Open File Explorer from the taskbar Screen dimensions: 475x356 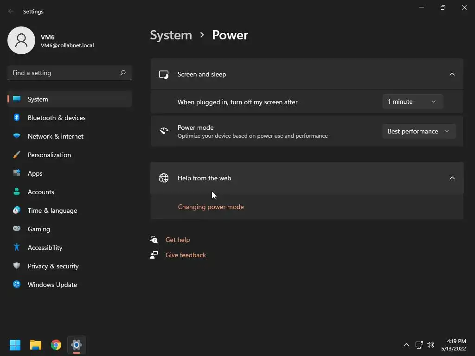36,345
